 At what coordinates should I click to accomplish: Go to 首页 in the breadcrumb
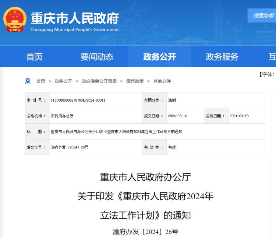click(41, 81)
